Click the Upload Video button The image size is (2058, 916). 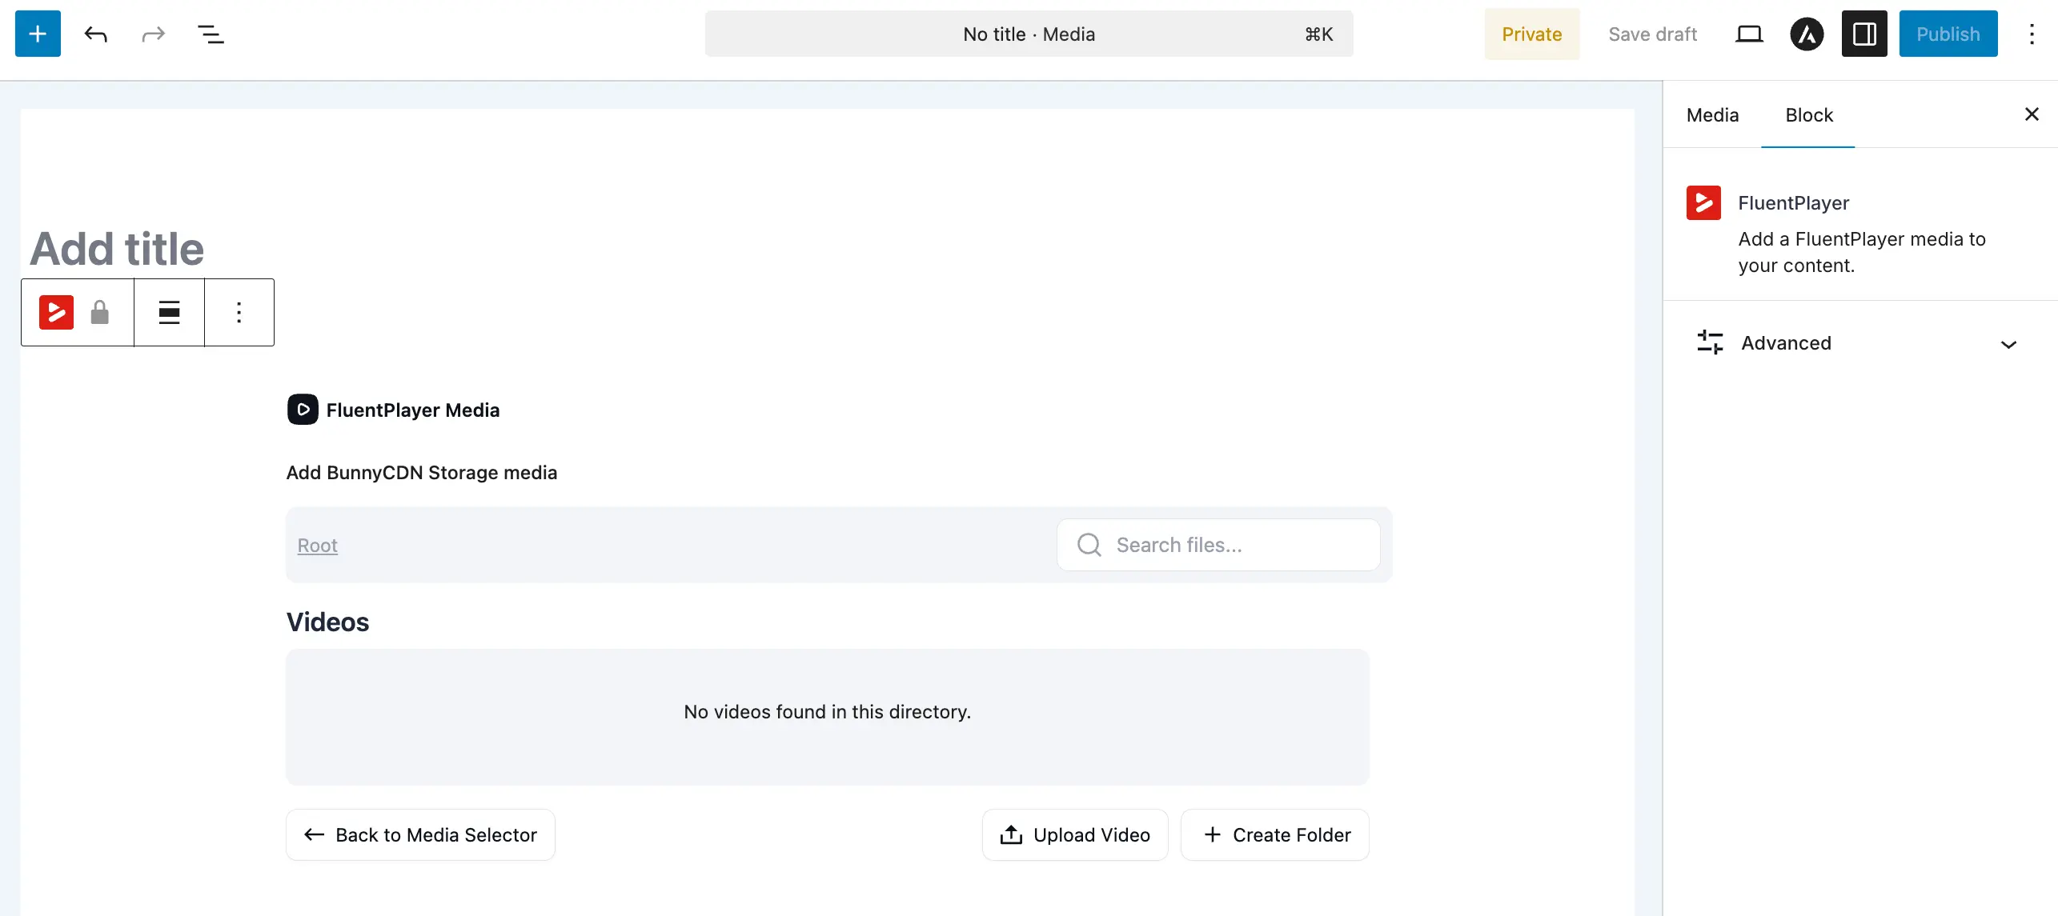tap(1075, 834)
